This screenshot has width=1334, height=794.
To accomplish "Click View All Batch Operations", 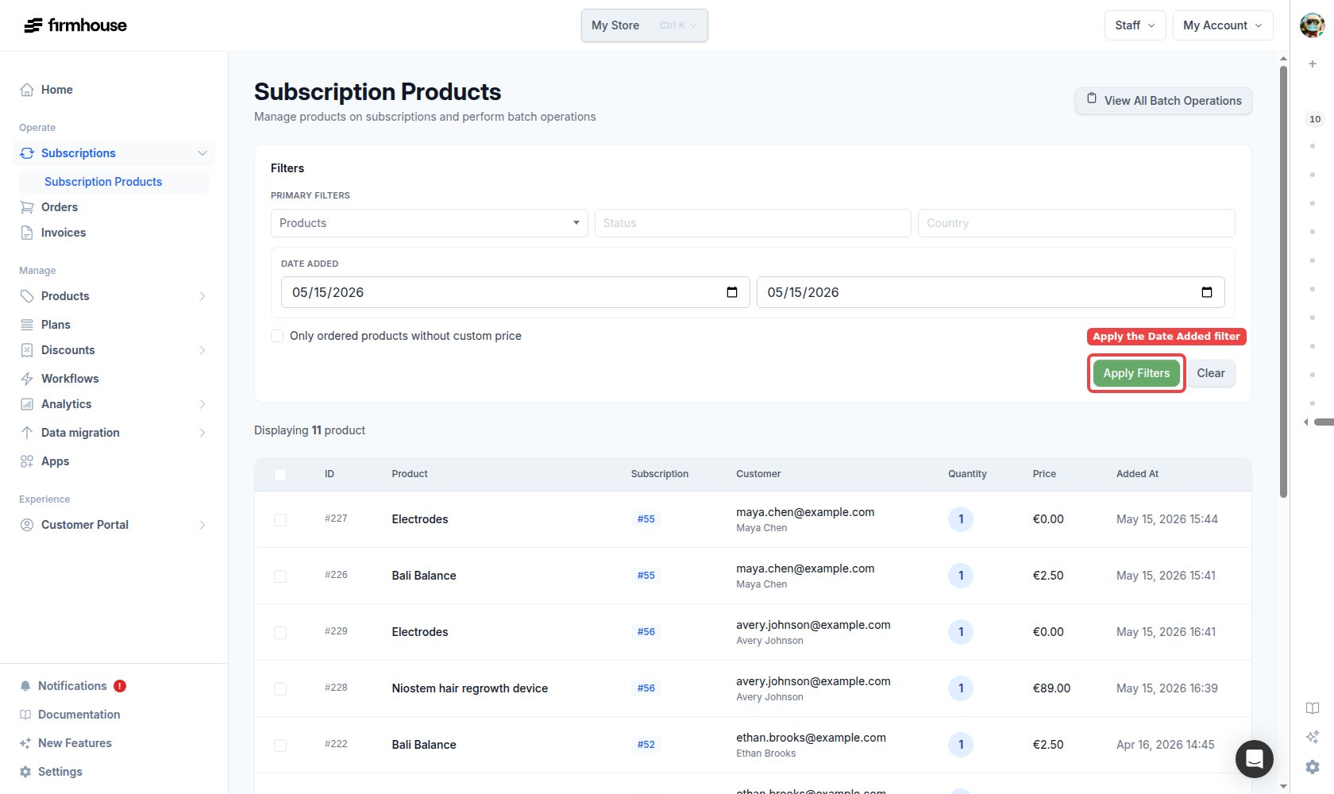I will click(x=1163, y=101).
